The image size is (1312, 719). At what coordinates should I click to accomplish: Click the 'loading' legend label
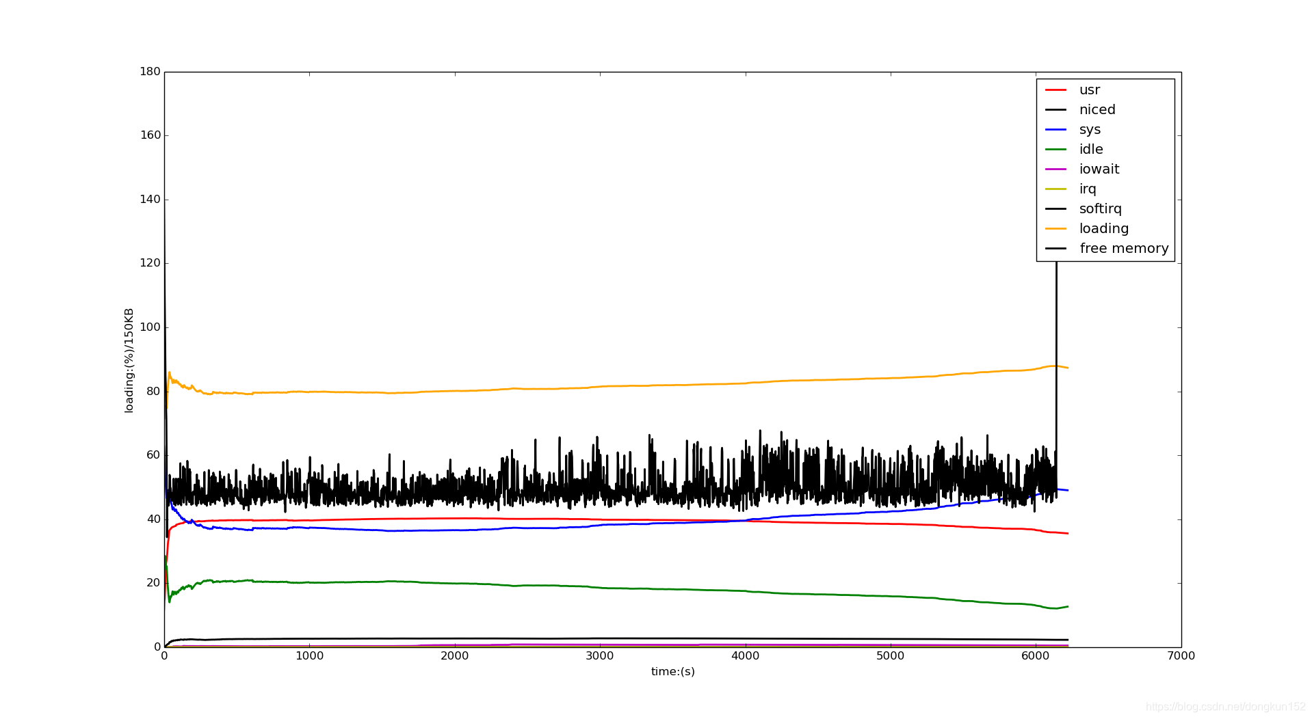[1104, 229]
